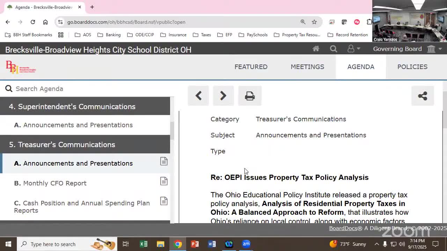This screenshot has height=251, width=447.
Task: Open Word from the taskbar
Action: [x=212, y=244]
